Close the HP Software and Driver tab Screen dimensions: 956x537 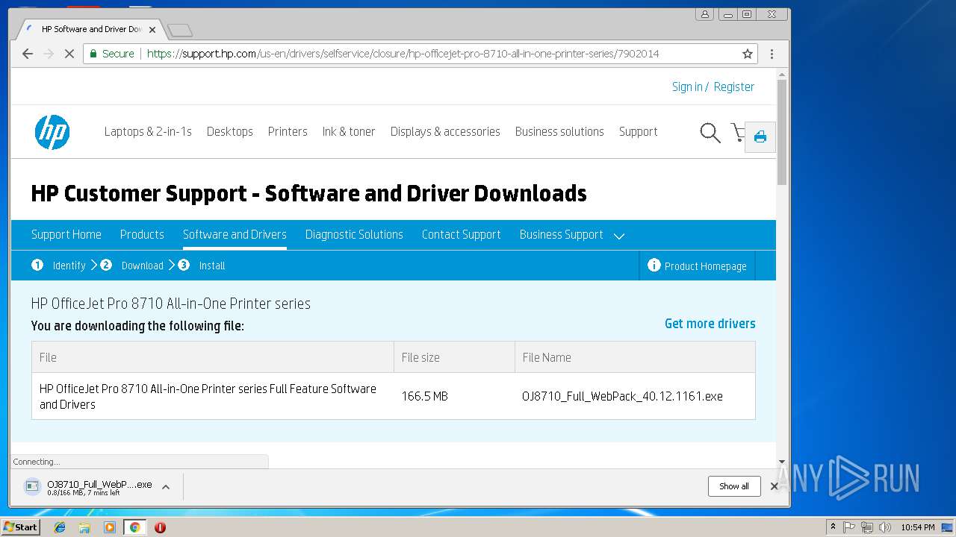(152, 30)
